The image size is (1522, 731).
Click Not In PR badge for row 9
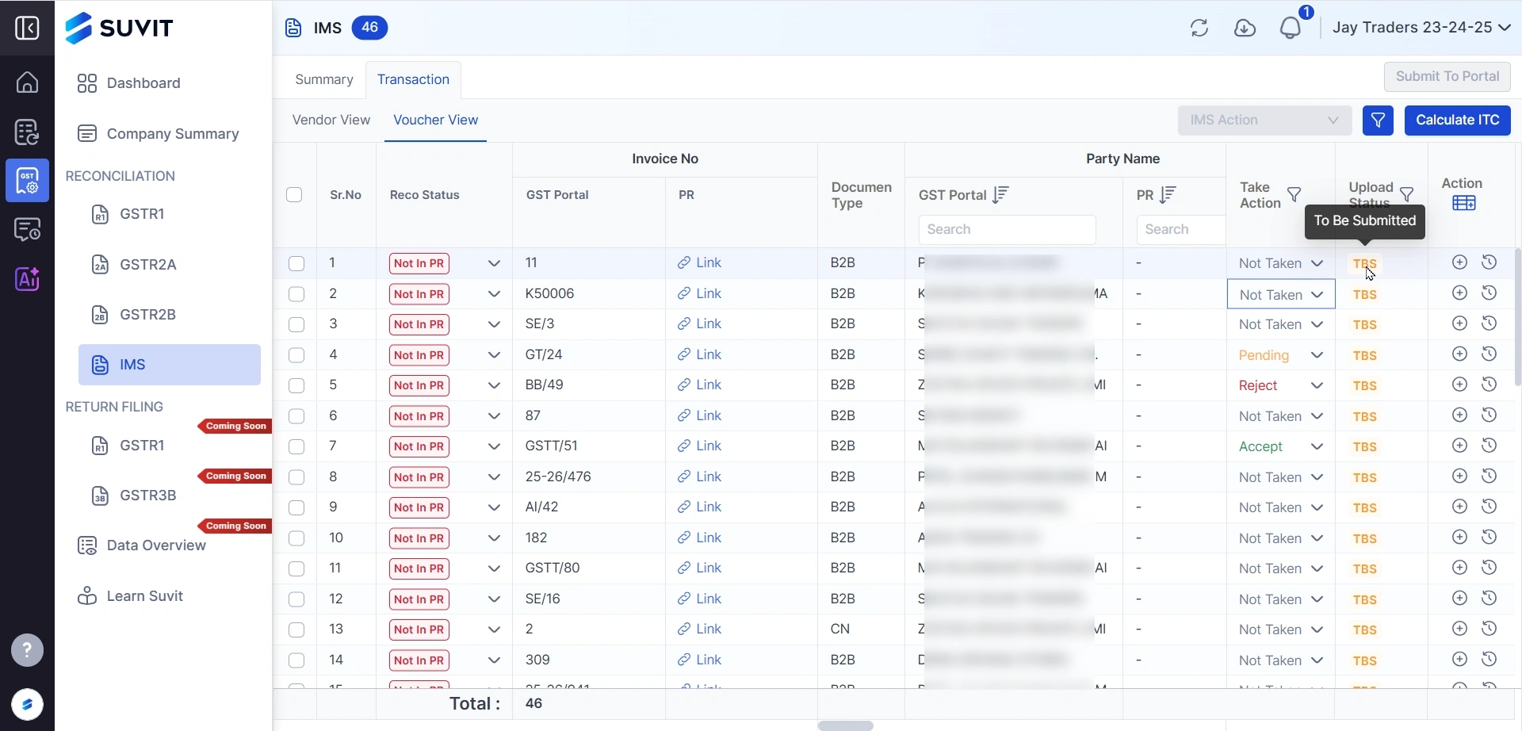419,507
